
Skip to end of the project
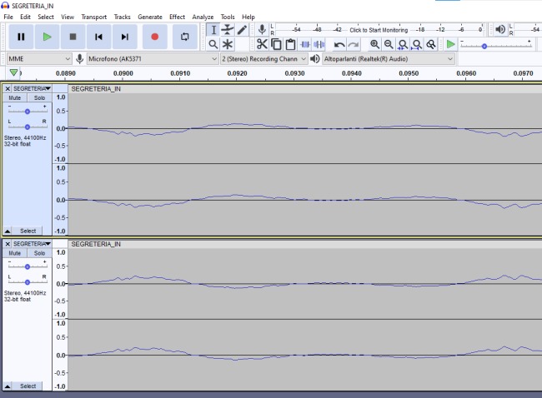coord(124,37)
